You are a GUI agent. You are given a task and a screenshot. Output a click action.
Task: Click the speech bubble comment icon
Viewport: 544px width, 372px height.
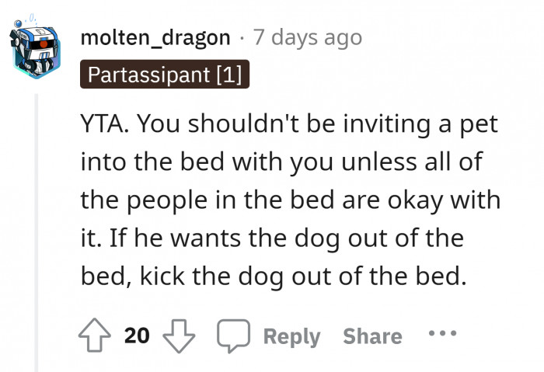[x=231, y=335]
